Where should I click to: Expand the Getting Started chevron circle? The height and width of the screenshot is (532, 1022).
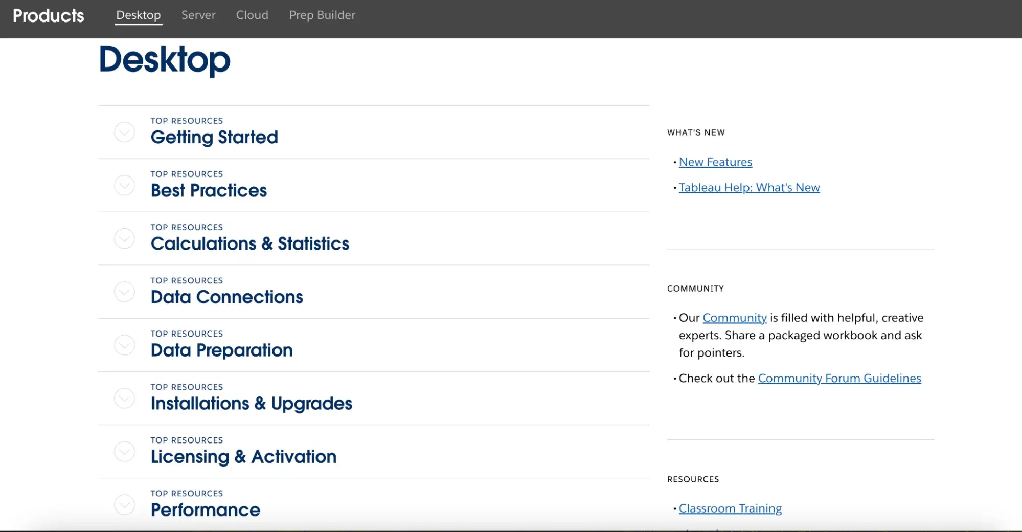(124, 132)
